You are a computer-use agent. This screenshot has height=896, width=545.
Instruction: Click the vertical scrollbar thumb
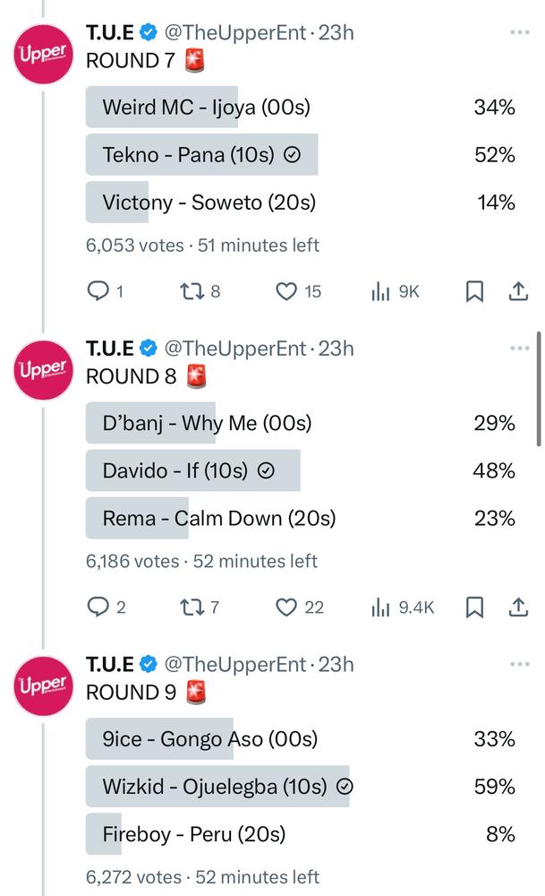[x=538, y=389]
